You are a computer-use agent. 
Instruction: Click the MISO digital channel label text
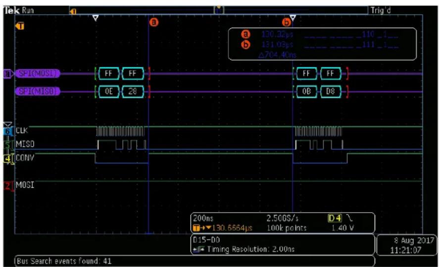click(25, 144)
